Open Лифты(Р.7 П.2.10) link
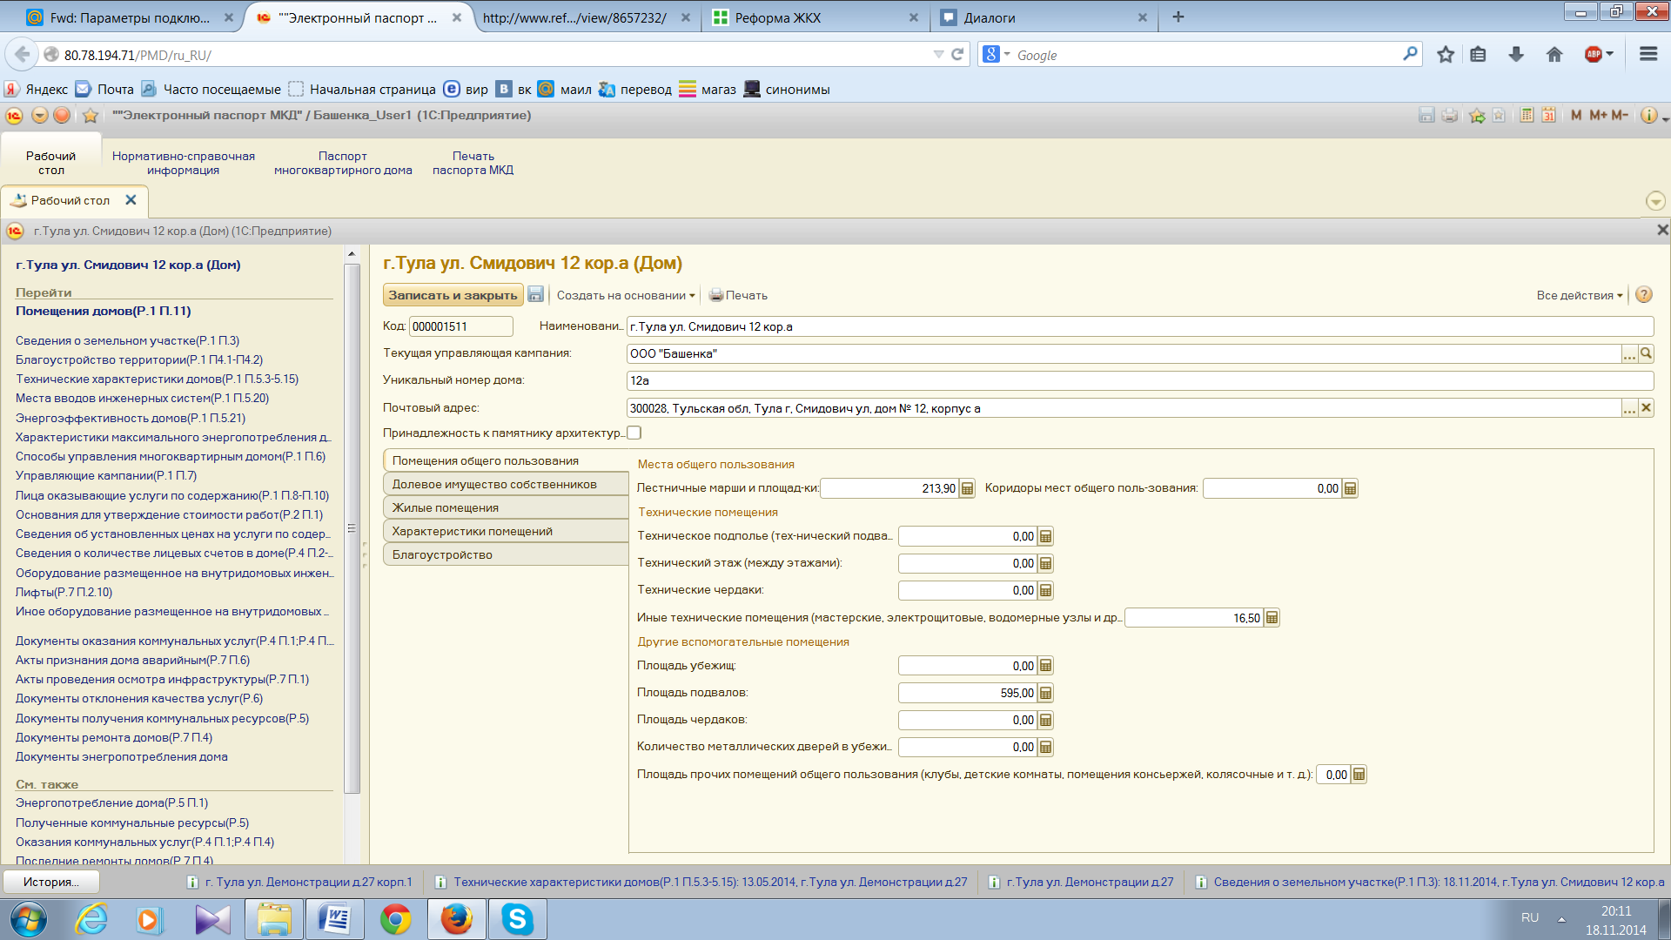Image resolution: width=1671 pixels, height=940 pixels. (x=64, y=592)
